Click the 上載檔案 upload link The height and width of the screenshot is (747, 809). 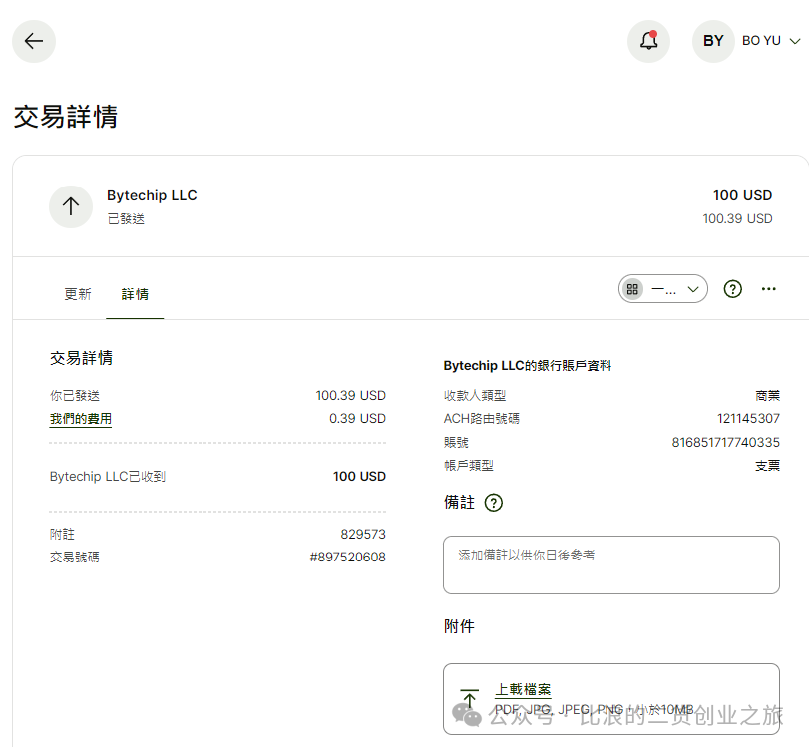(523, 689)
